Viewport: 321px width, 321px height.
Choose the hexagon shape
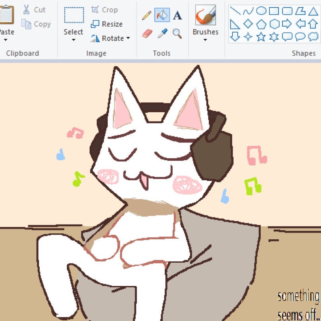[274, 24]
